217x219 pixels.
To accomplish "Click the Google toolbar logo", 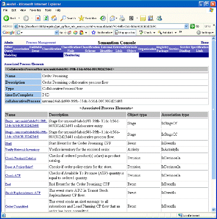I will click(9, 33).
